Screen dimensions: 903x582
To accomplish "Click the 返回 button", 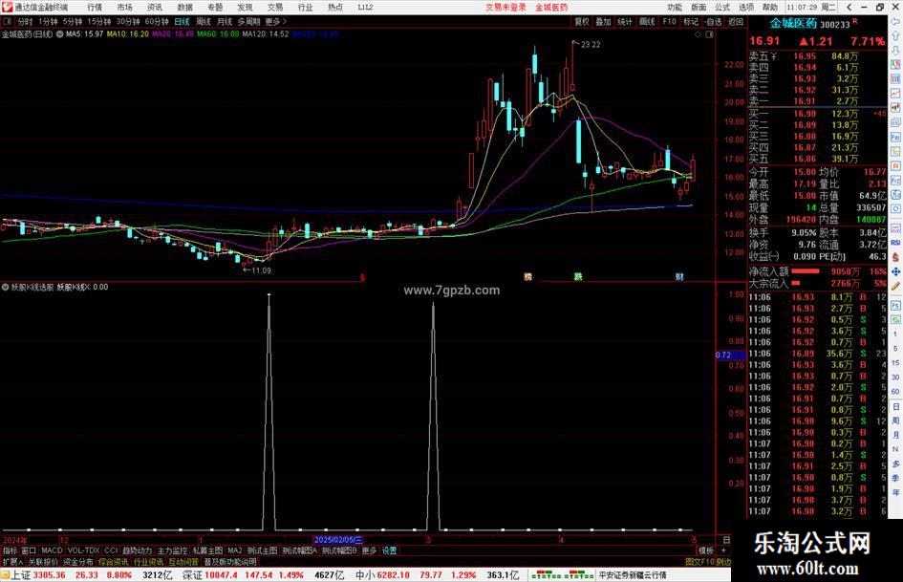I will coord(736,22).
